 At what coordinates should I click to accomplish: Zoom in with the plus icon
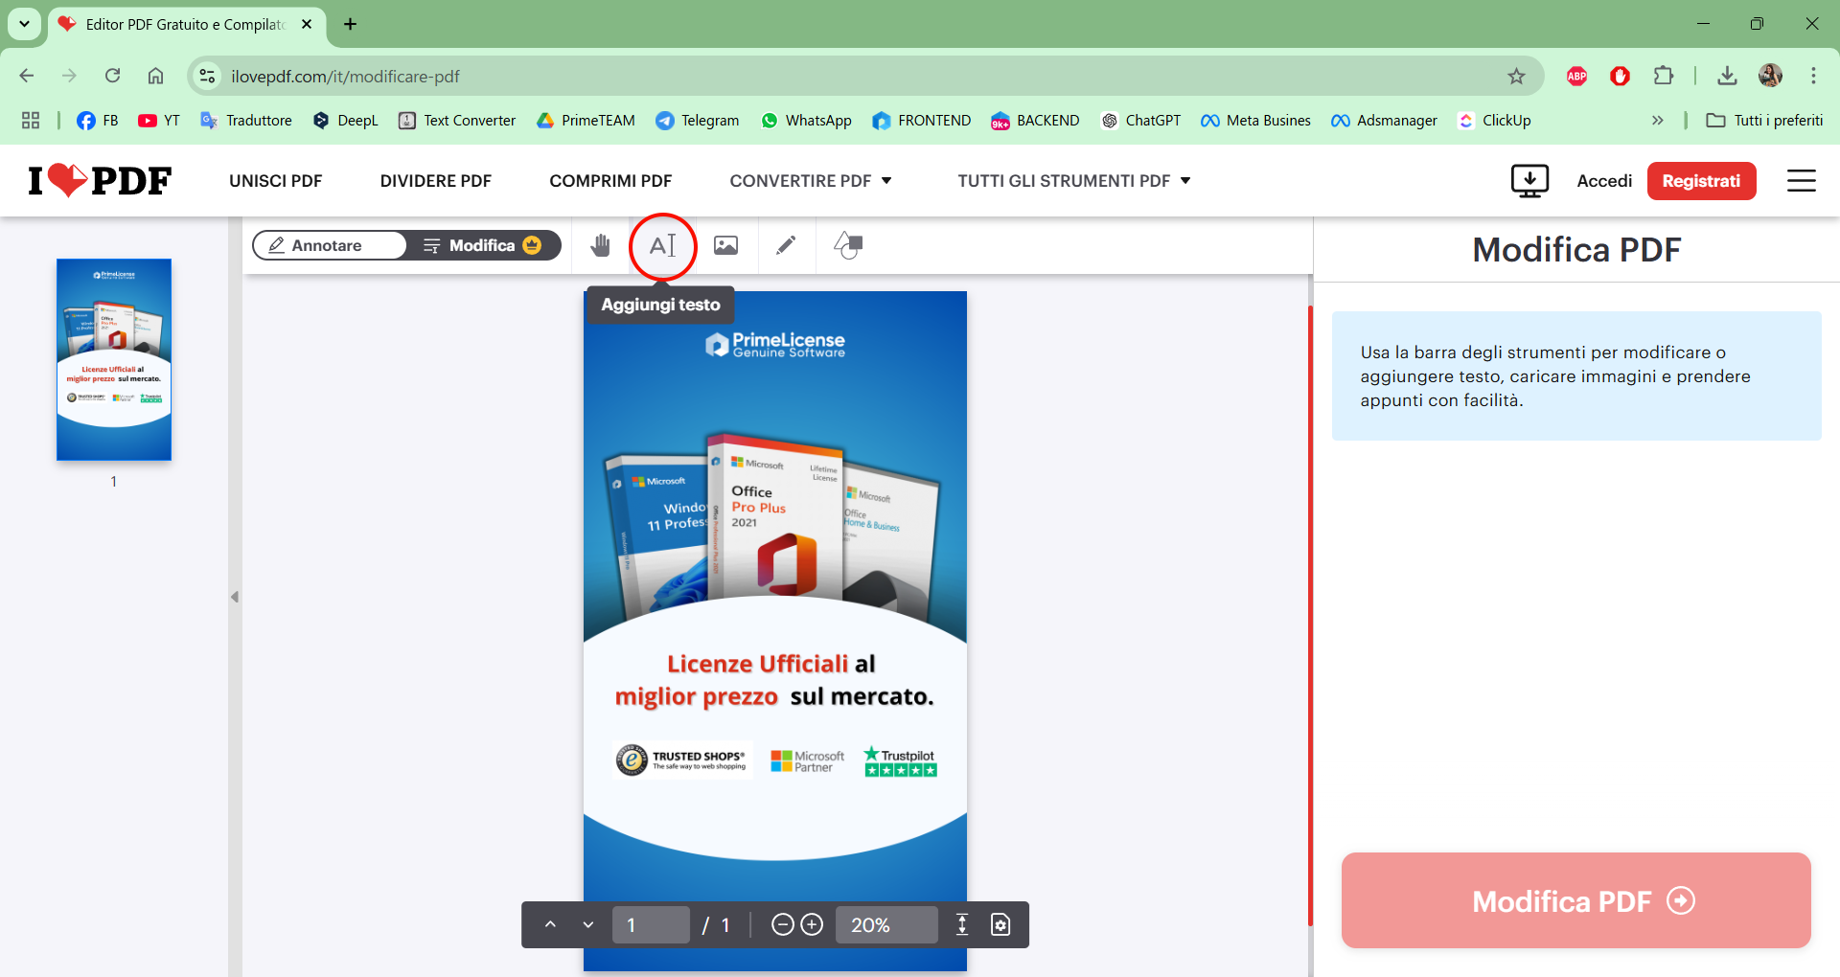812,924
